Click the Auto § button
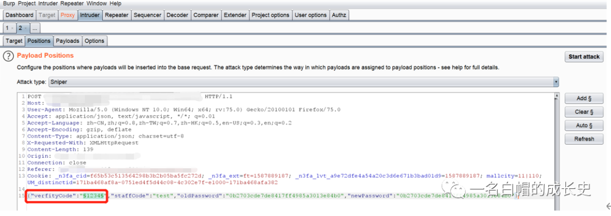 point(584,125)
